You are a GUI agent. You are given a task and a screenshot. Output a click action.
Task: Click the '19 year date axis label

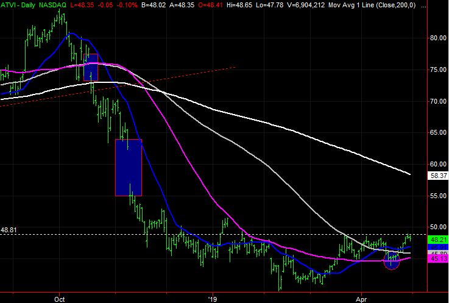(x=213, y=299)
